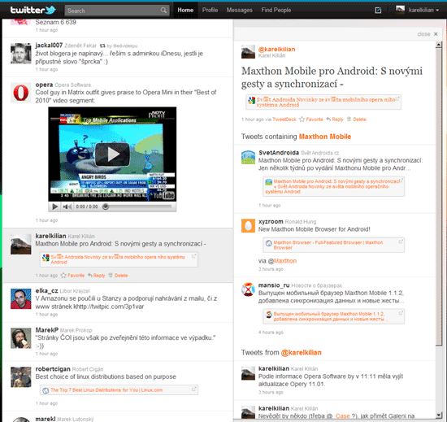Open robertcigan profile avatar
Screen dimensions: 447x422
[21, 377]
